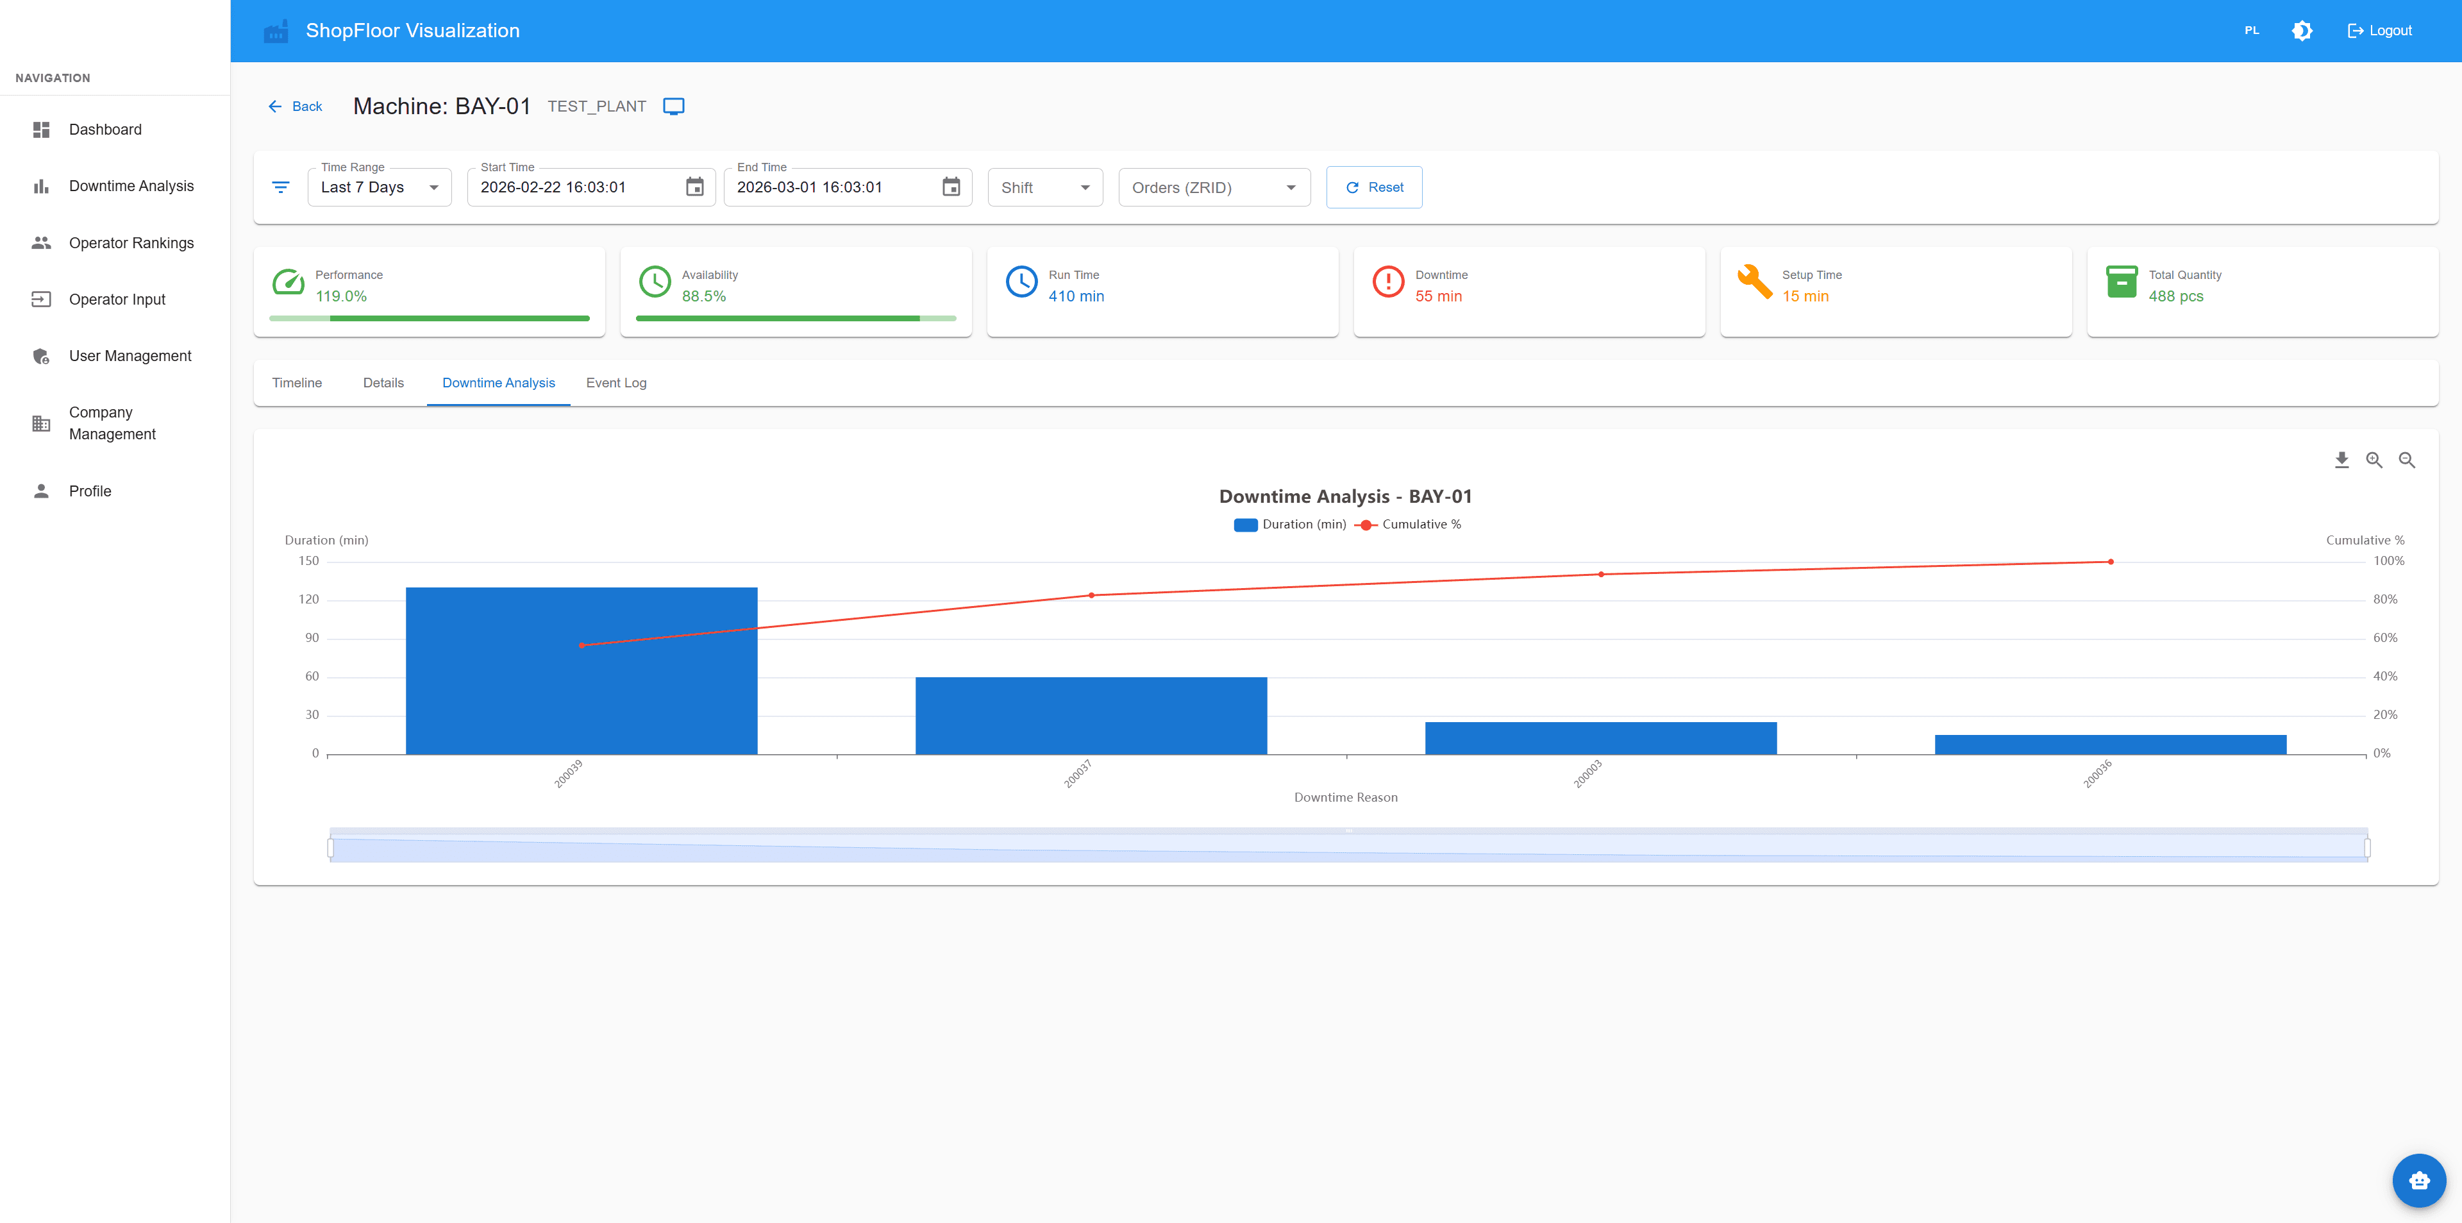The height and width of the screenshot is (1223, 2462).
Task: Click the Logout button
Action: click(x=2380, y=31)
